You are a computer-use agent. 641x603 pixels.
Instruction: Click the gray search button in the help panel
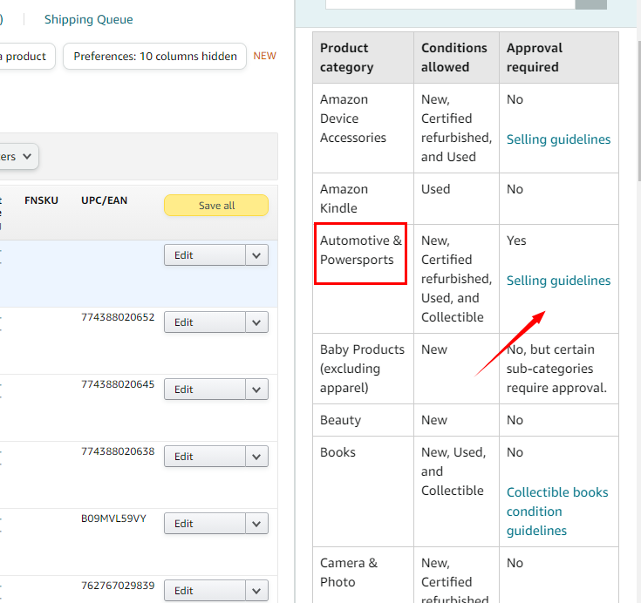coord(590,3)
